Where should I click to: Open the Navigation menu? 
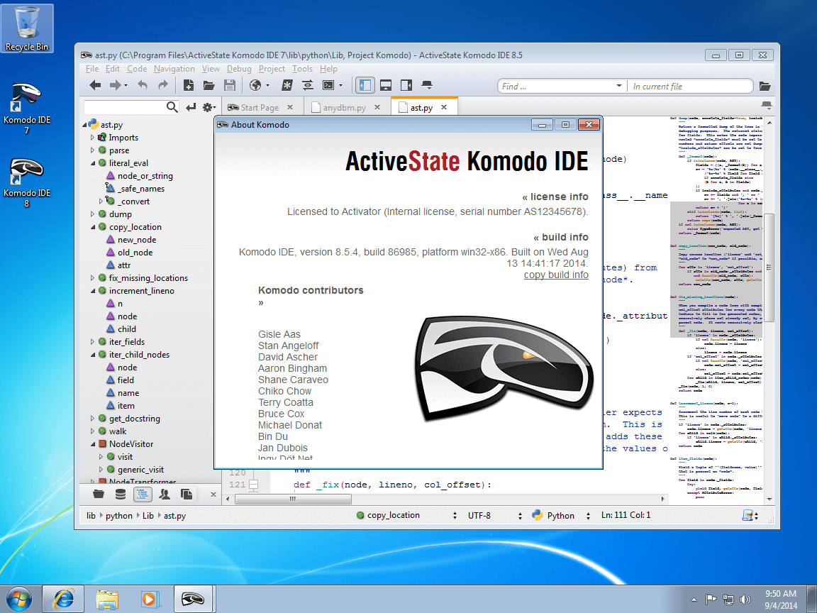(174, 69)
